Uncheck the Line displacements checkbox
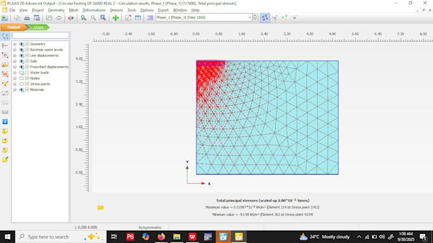Screen dimensions: 433x243 click(x=27, y=55)
